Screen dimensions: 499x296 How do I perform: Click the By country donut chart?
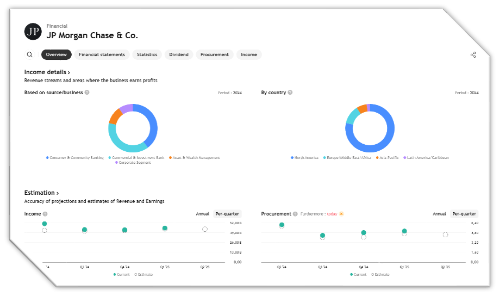pyautogui.click(x=370, y=128)
